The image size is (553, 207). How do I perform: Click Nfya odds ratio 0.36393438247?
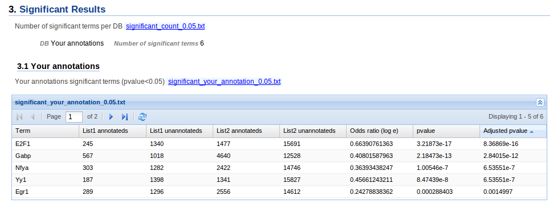point(371,168)
